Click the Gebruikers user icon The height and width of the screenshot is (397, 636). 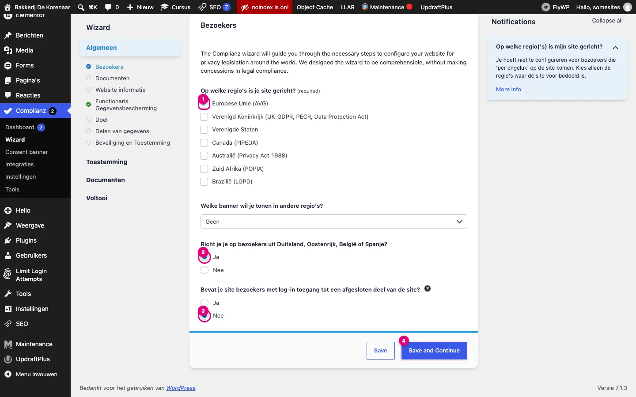pos(8,255)
